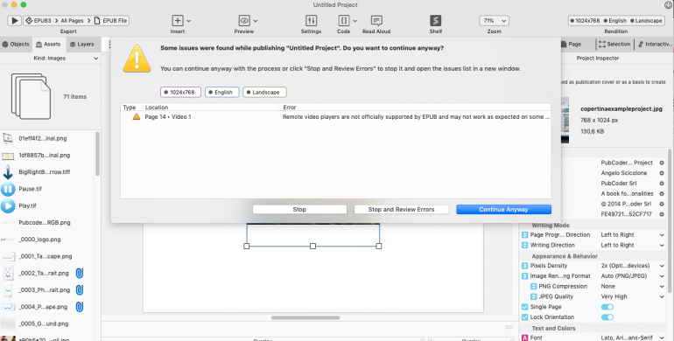Click the feedback smiley icon in title bar
This screenshot has height=341, width=674.
(669, 4)
